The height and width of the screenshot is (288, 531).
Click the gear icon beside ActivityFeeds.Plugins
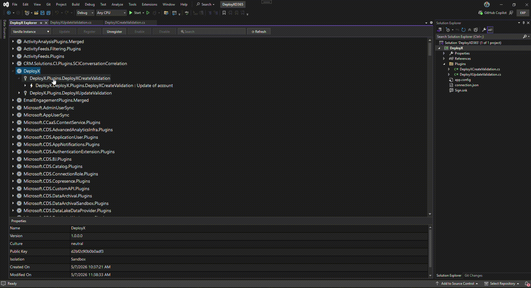pos(19,56)
